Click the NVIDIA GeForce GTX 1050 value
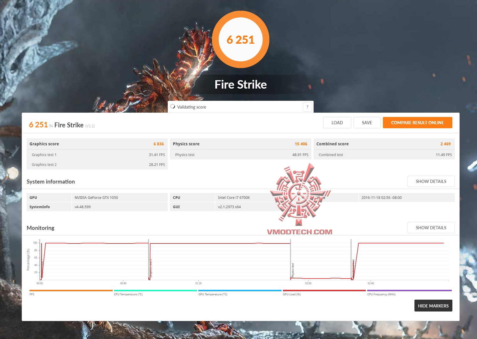 [96, 198]
